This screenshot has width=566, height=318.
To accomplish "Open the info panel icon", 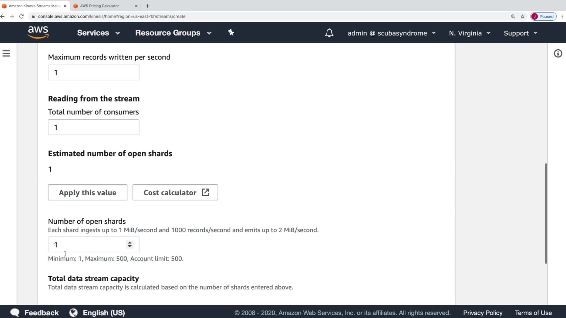I will point(558,54).
